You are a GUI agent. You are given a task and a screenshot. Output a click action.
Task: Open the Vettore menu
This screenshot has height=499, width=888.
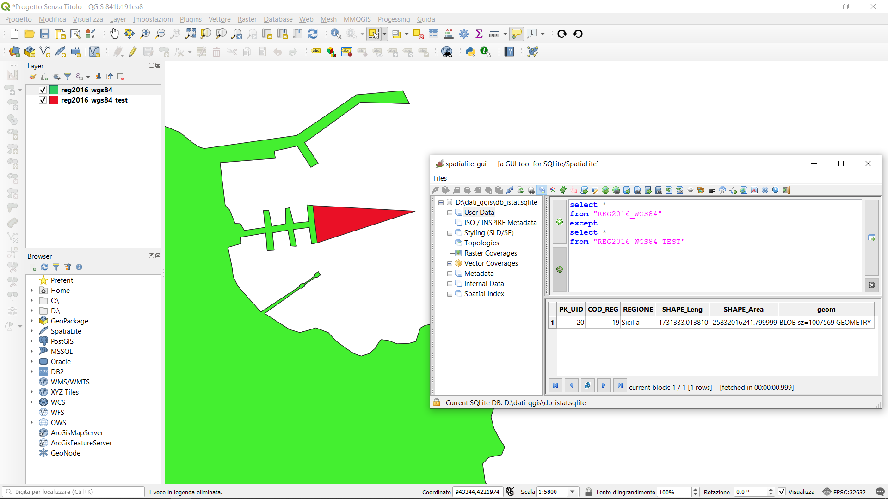219,19
